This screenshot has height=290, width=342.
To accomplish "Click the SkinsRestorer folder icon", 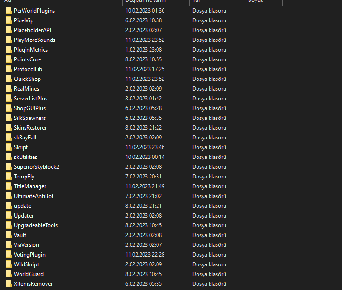I will 8,128.
